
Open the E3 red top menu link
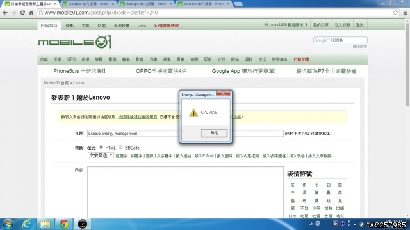click(x=167, y=26)
